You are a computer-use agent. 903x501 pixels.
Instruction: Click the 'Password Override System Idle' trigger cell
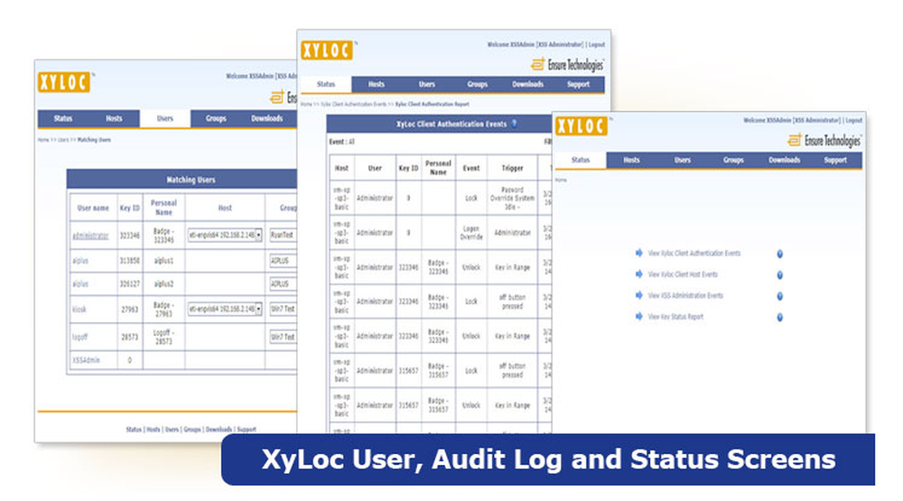pyautogui.click(x=512, y=198)
